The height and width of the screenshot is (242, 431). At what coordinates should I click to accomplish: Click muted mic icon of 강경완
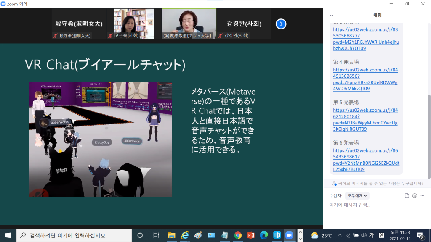221,36
